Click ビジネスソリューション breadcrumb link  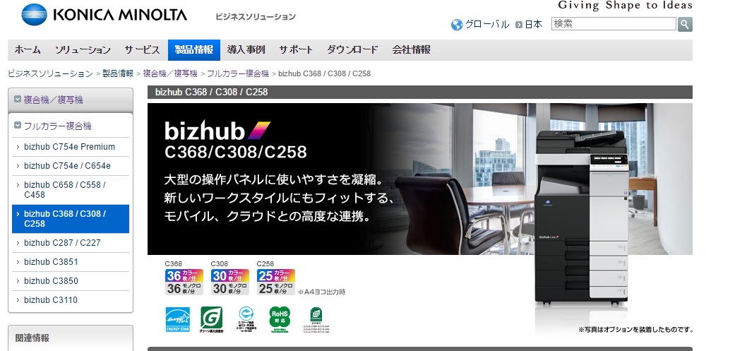point(50,73)
